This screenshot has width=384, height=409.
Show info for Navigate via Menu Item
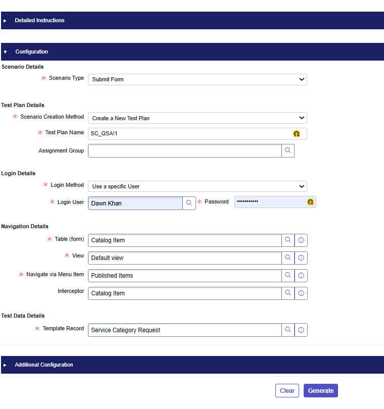(x=301, y=276)
